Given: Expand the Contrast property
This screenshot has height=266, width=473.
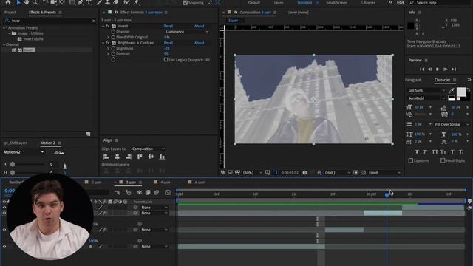Looking at the screenshot, I should [x=108, y=54].
